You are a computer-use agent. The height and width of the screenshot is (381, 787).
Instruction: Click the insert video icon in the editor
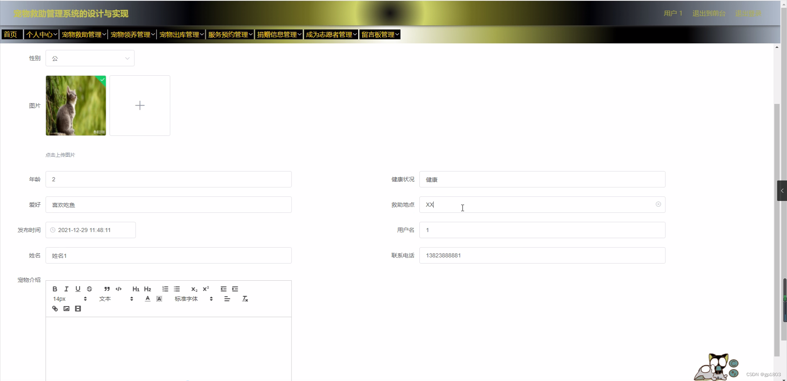pos(78,308)
